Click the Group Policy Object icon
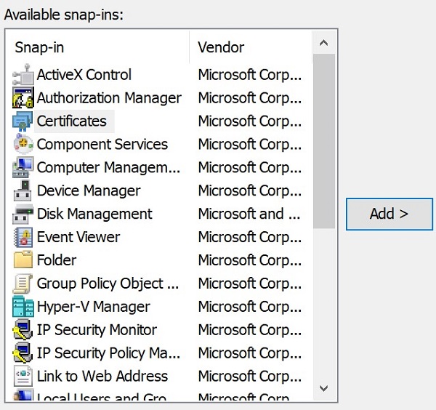436x410 pixels. click(23, 284)
